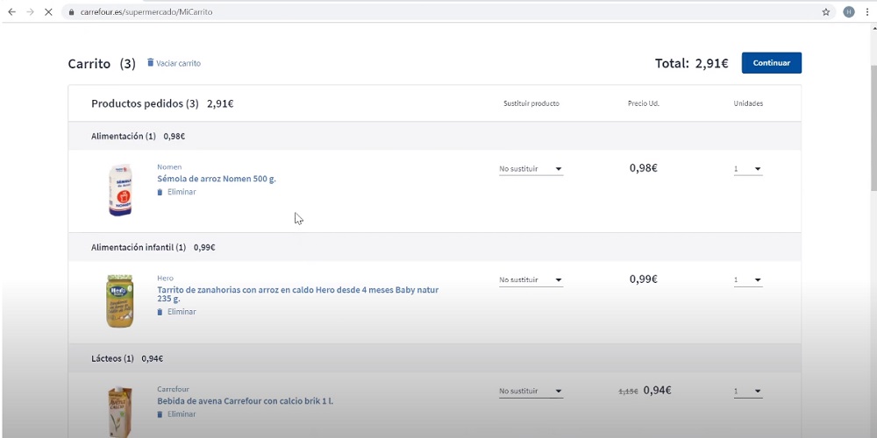Click trash icon under Sémola de arroz Nomen
This screenshot has width=877, height=438.
pyautogui.click(x=160, y=192)
